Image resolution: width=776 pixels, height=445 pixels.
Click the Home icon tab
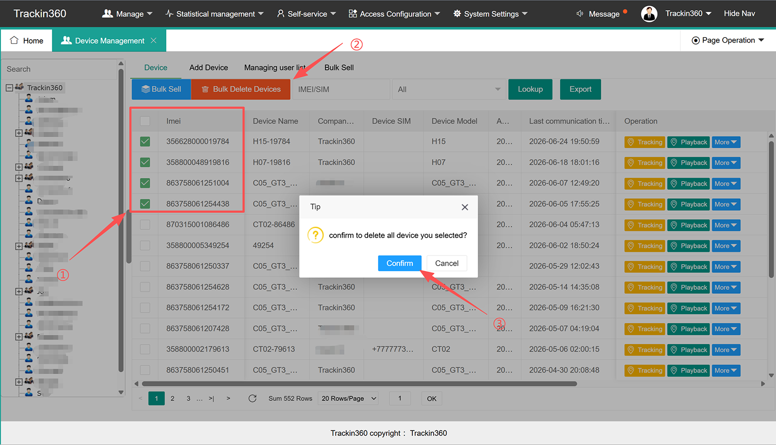click(27, 41)
